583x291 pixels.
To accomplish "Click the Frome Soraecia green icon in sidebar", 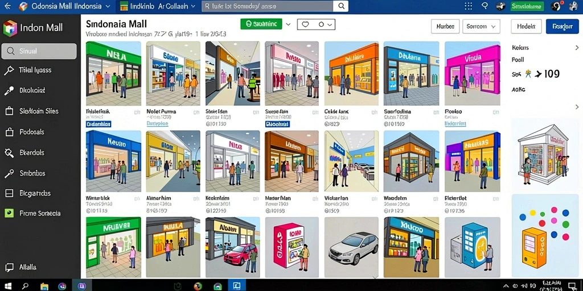I will point(9,213).
